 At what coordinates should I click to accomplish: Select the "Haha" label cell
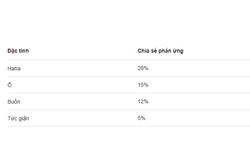[x=14, y=69]
